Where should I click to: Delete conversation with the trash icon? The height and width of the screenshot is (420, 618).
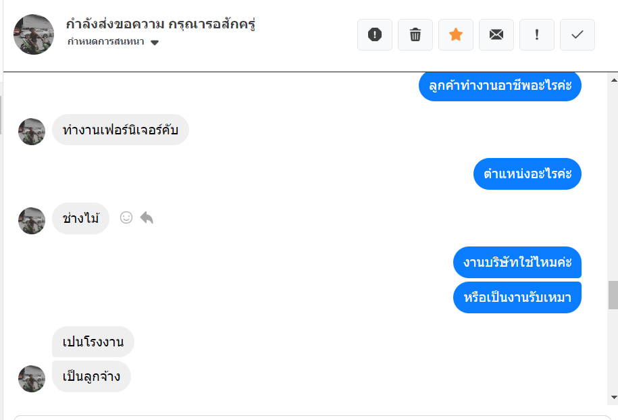(x=415, y=35)
